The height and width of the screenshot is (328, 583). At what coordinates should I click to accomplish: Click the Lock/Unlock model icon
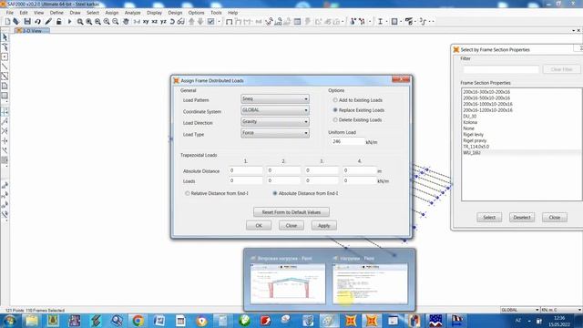58,22
